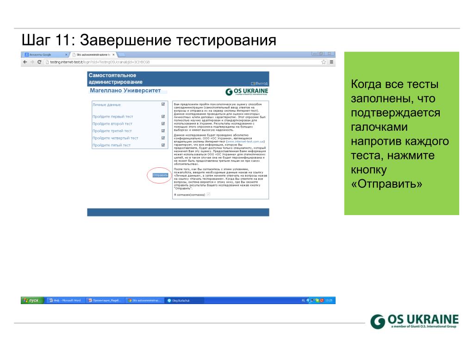Close the Sito autosomministrazione tab

[114, 55]
